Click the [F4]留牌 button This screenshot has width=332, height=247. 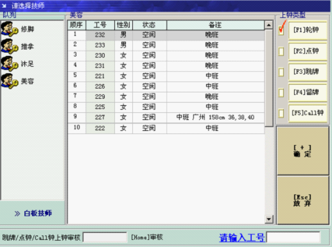[308, 92]
